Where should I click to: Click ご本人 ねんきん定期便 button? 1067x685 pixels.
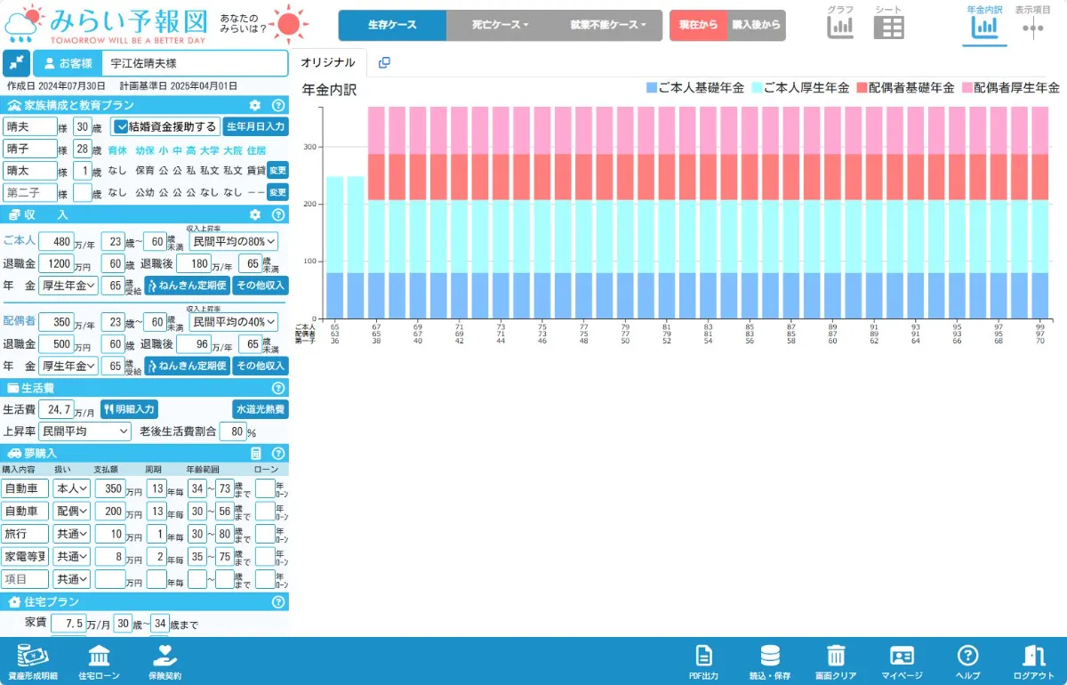[187, 286]
